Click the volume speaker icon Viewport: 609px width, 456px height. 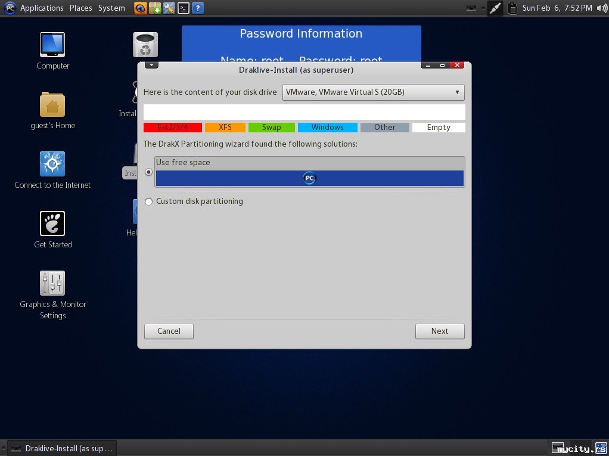[x=602, y=8]
